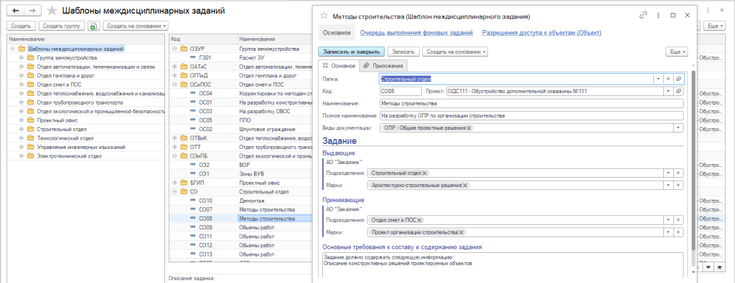Click into the Полное наименование field
The height and width of the screenshot is (283, 735).
point(531,115)
